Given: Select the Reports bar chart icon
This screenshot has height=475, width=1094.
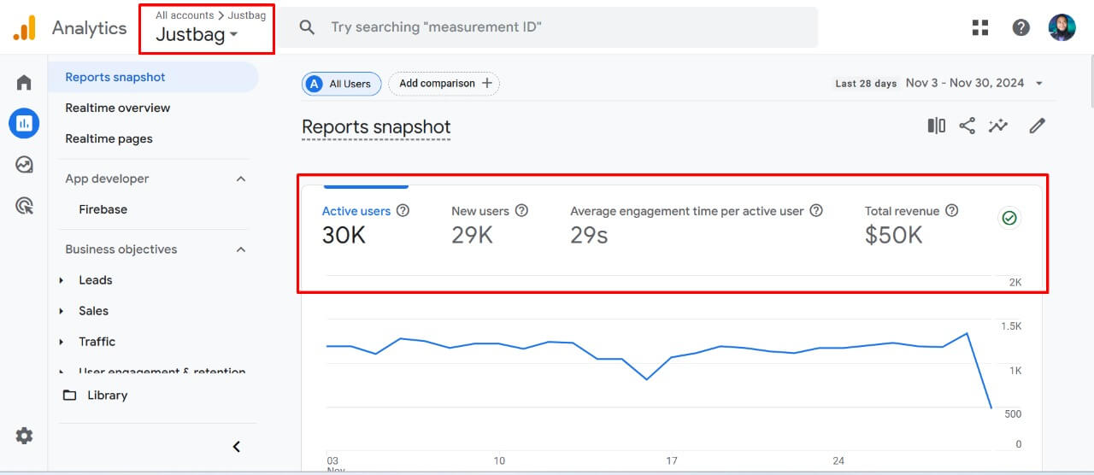Looking at the screenshot, I should pos(24,124).
